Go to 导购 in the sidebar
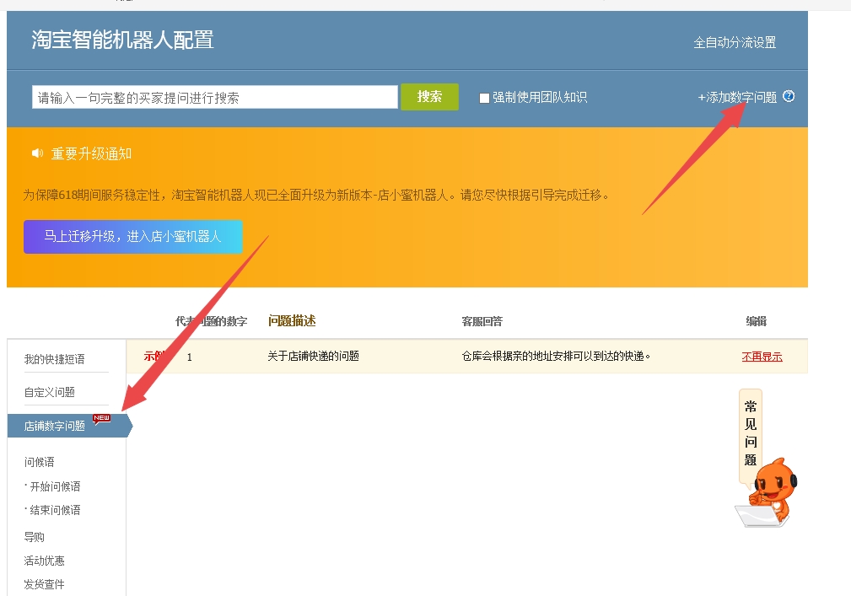851x596 pixels. pyautogui.click(x=35, y=537)
